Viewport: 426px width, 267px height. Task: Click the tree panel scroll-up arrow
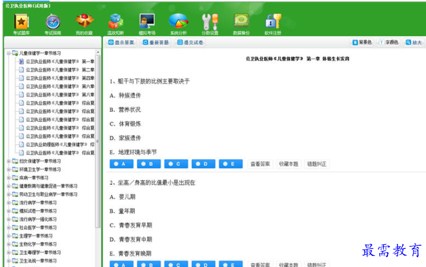pyautogui.click(x=98, y=52)
